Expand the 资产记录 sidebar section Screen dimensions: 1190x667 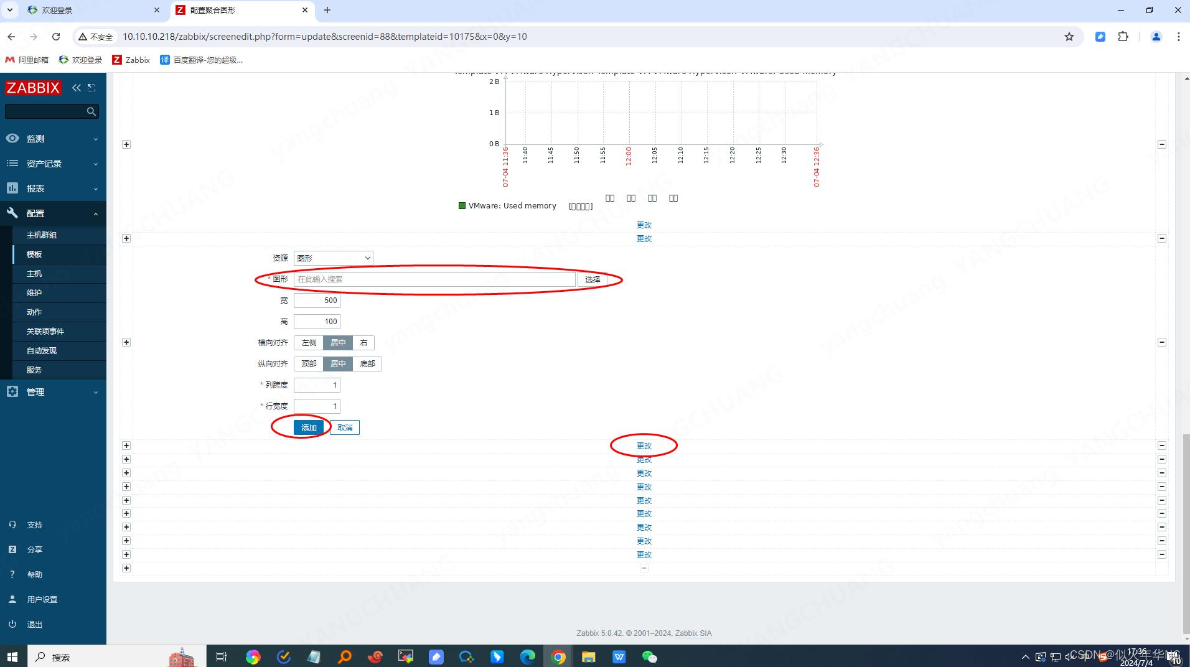click(x=53, y=164)
